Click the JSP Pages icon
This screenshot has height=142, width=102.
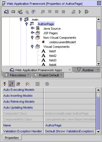click(38, 33)
